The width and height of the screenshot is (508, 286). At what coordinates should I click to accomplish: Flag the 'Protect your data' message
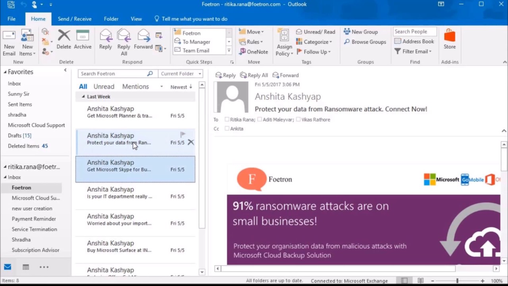click(183, 135)
